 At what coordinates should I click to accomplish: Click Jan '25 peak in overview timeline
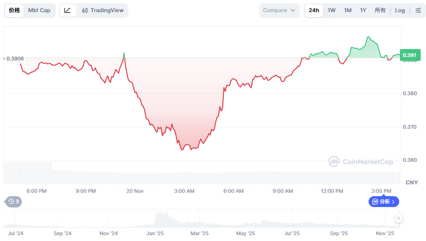[x=159, y=217]
